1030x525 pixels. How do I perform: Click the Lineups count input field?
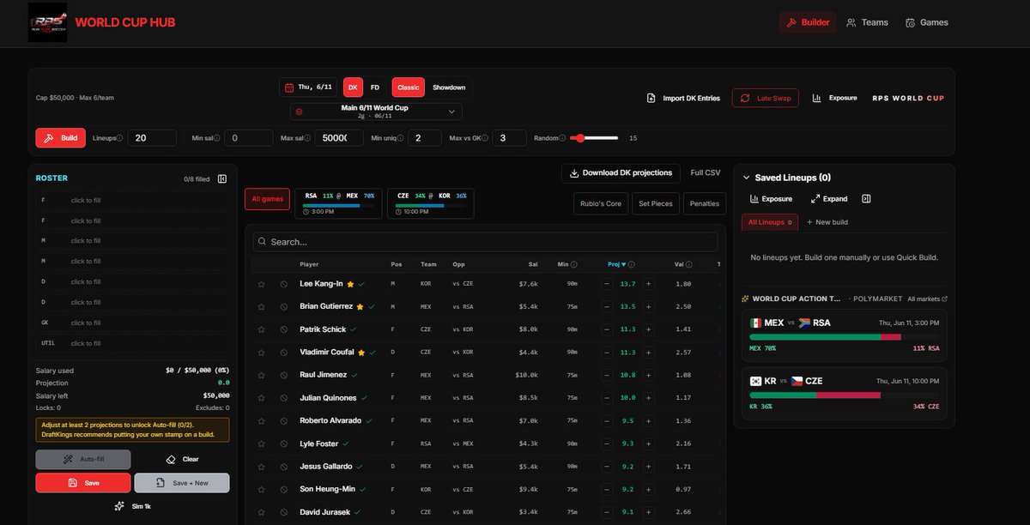pyautogui.click(x=152, y=138)
